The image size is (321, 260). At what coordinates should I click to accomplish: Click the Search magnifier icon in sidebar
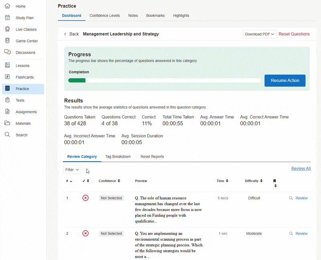coord(7,135)
